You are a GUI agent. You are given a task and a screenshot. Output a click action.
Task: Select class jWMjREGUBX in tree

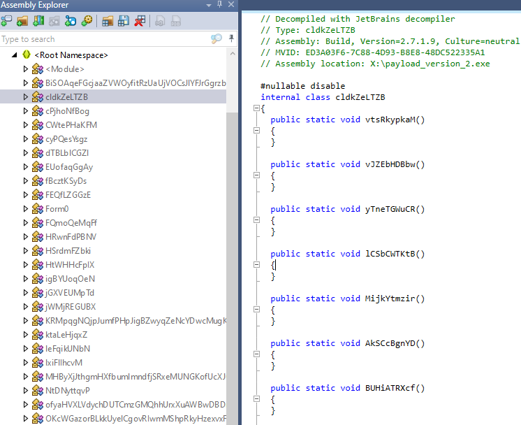pos(71,306)
